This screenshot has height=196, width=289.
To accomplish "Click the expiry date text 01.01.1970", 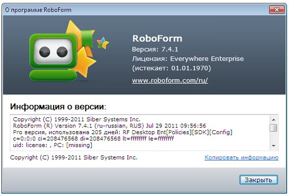I will [x=190, y=68].
